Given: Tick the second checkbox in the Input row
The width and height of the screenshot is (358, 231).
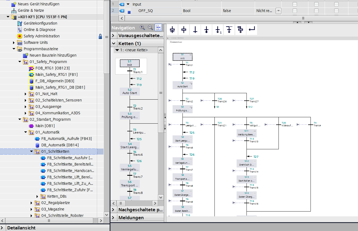Looking at the screenshot, I should [x=316, y=4].
